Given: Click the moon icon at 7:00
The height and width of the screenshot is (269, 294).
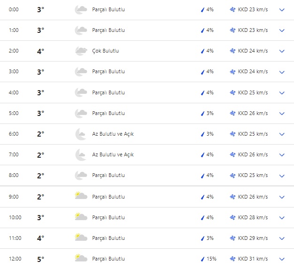Looking at the screenshot, I should (81, 154).
